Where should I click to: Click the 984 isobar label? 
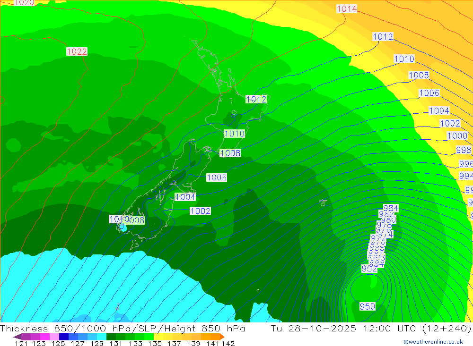point(391,208)
